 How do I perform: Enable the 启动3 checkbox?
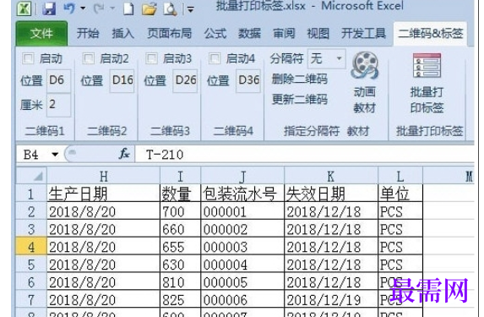151,58
